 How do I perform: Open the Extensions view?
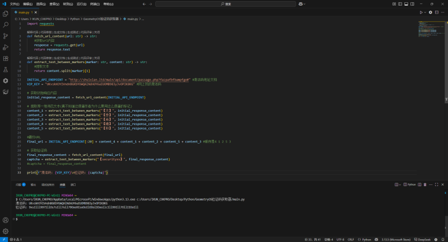click(x=6, y=58)
